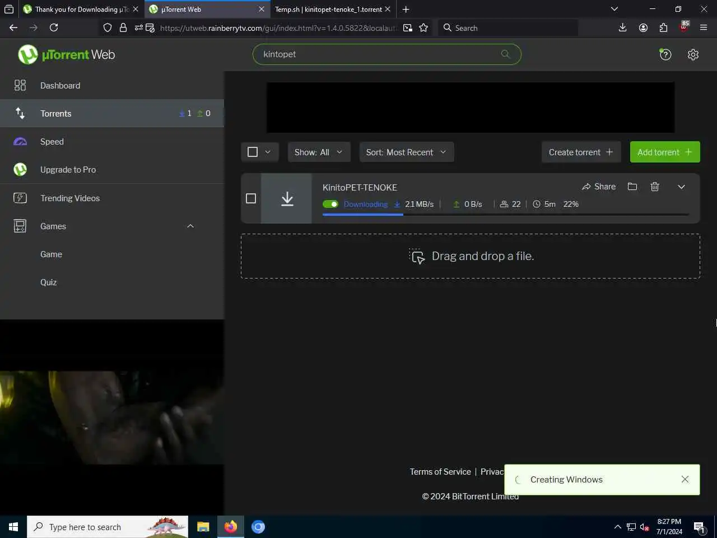This screenshot has width=717, height=538.
Task: Open the notification center icon
Action: point(699,527)
